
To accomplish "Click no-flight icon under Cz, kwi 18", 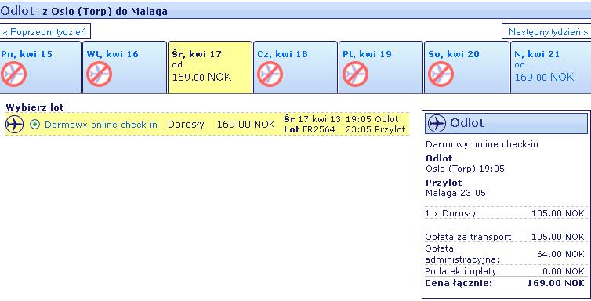I will pos(270,74).
